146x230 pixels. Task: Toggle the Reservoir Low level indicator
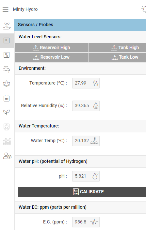(x=52, y=57)
